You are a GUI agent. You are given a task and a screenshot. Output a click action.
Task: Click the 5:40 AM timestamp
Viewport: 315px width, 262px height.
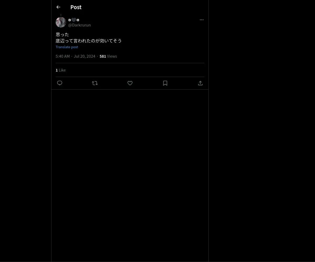coord(63,56)
